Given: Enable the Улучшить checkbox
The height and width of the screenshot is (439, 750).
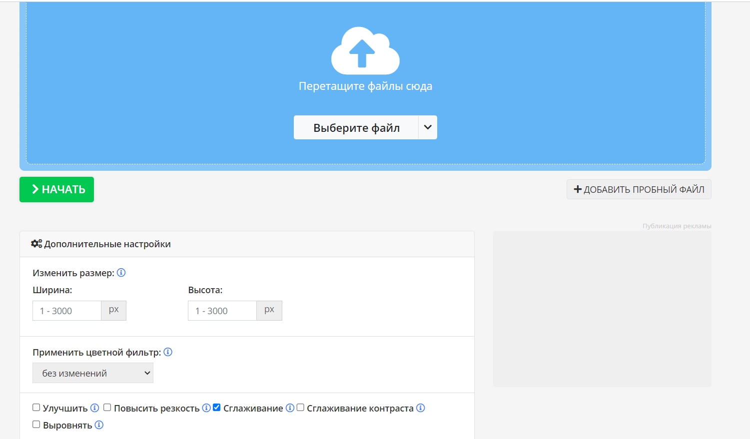Looking at the screenshot, I should 36,408.
